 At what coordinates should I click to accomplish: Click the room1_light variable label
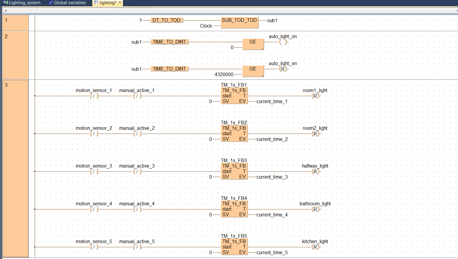click(x=315, y=91)
